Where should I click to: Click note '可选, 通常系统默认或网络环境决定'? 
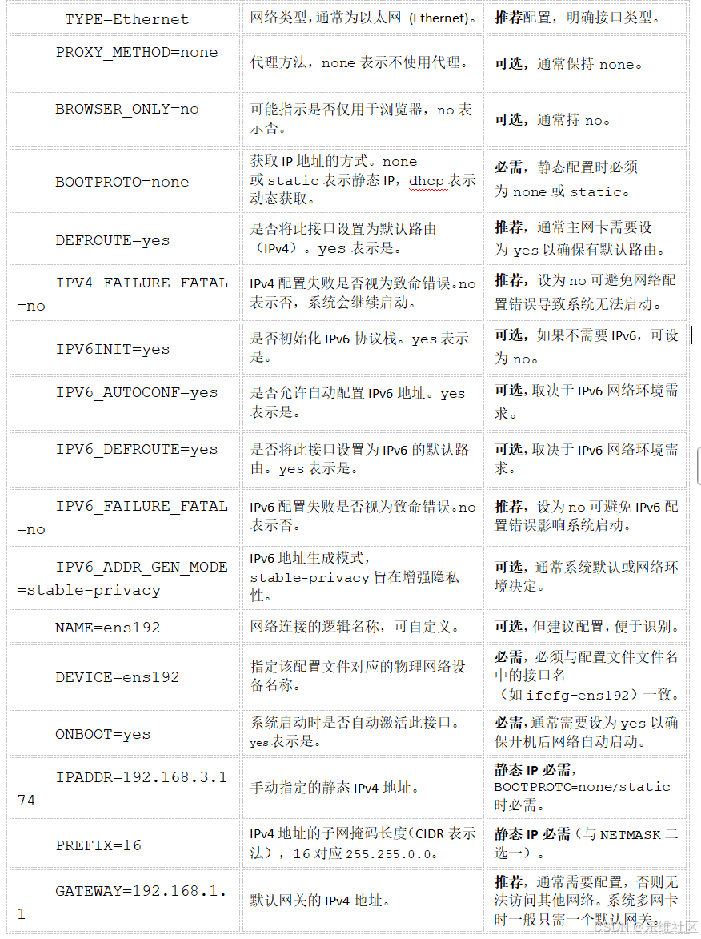click(587, 576)
